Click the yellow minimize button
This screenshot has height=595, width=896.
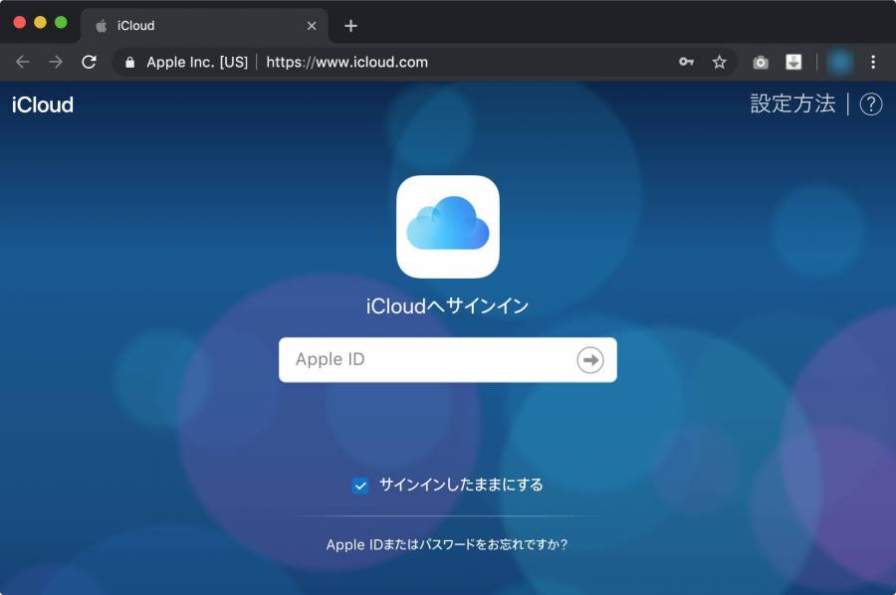[40, 22]
